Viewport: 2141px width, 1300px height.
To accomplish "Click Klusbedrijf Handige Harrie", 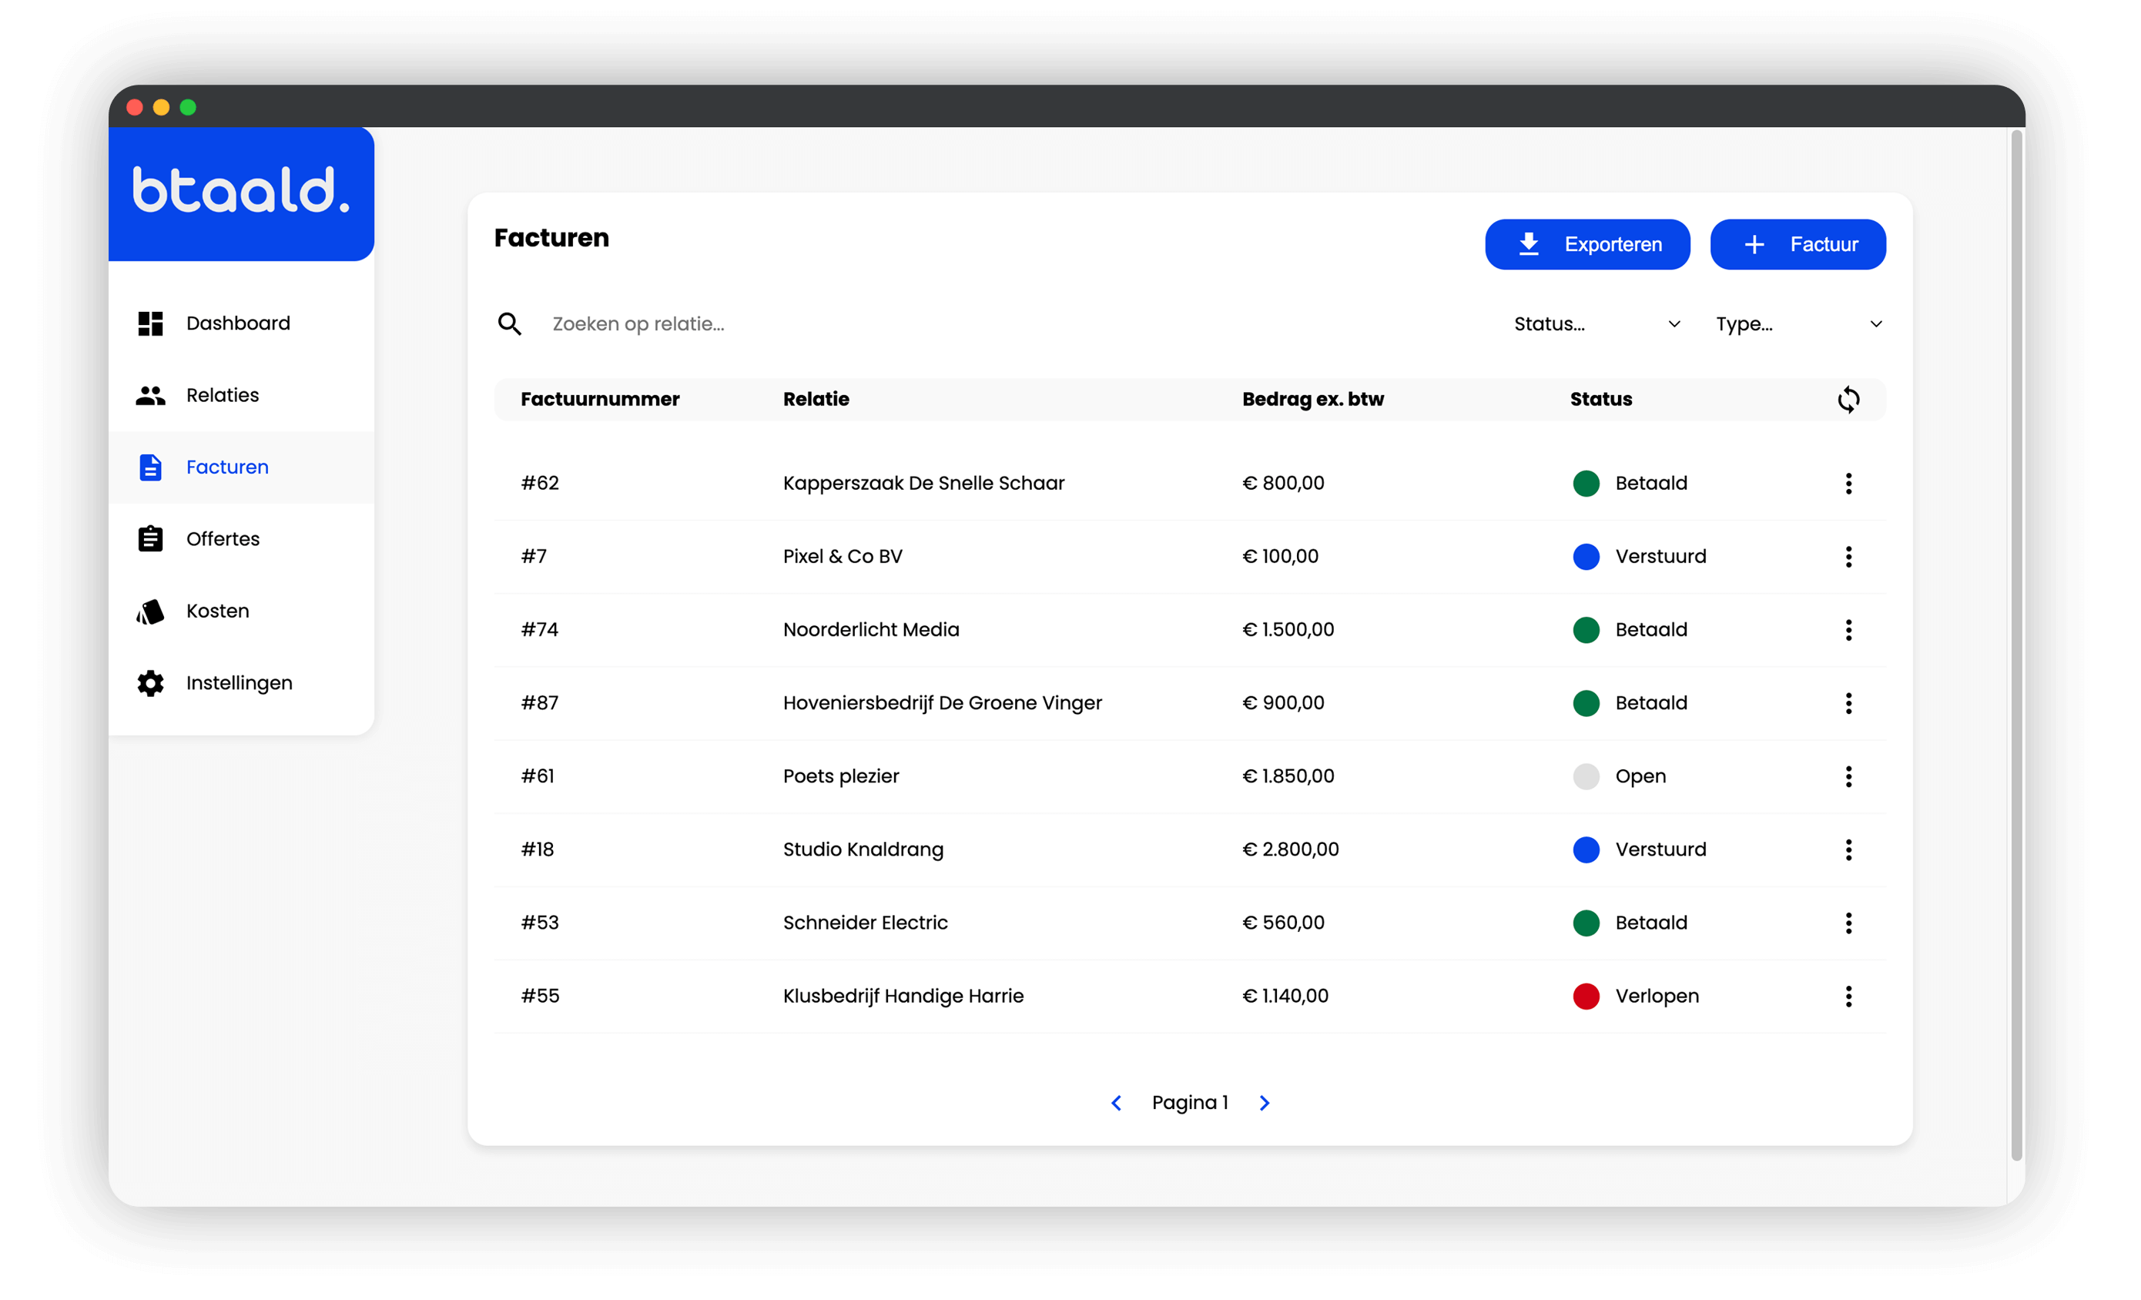I will coord(903,996).
